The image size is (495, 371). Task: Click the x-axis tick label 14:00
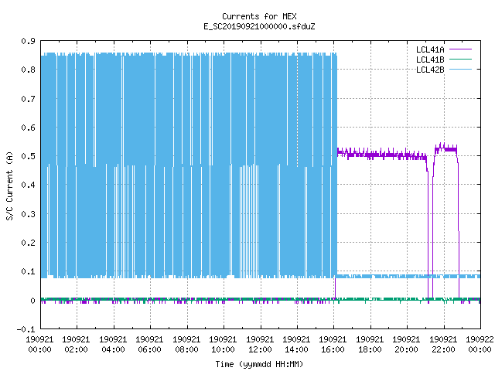coord(296,349)
